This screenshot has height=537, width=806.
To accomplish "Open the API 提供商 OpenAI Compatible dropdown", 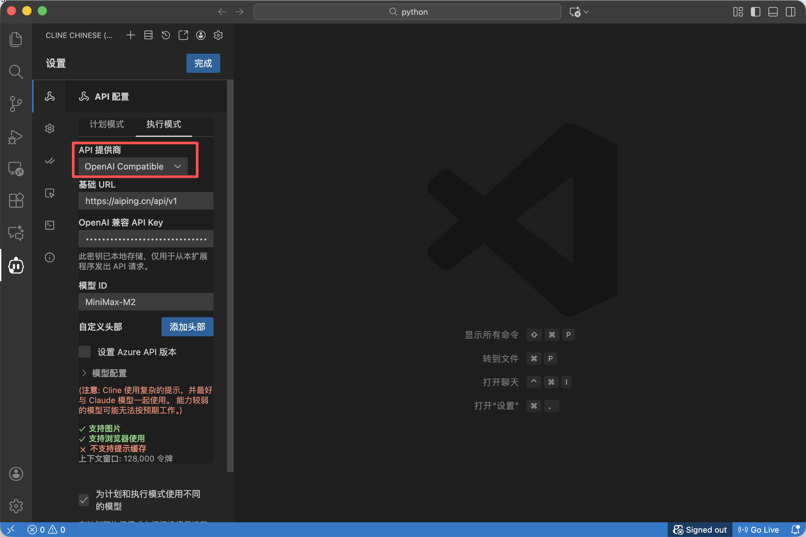I will [133, 166].
